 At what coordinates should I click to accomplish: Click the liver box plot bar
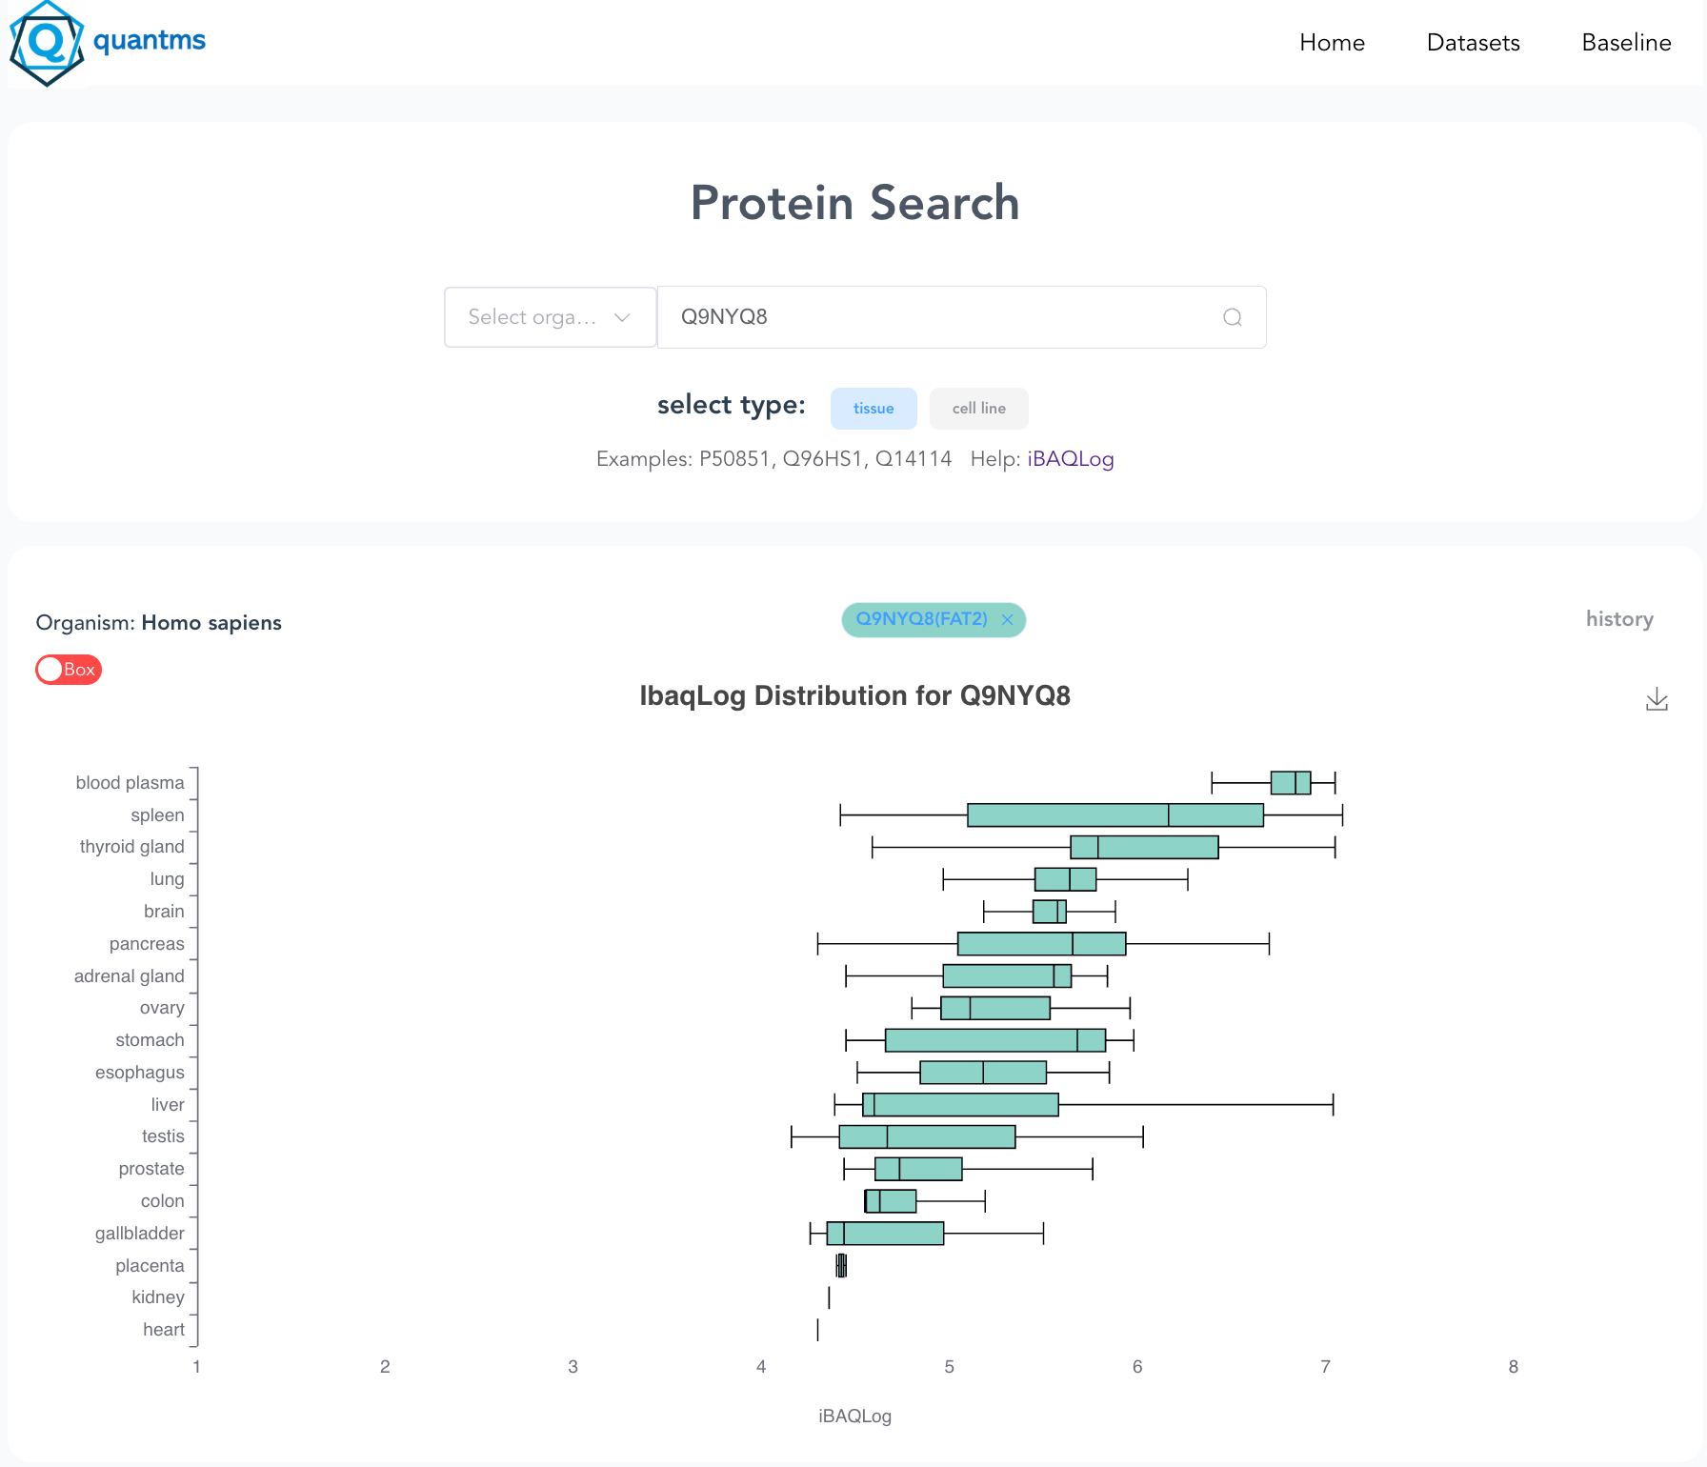[960, 1105]
